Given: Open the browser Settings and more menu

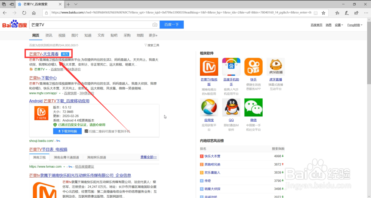Looking at the screenshot, I should click(x=366, y=13).
